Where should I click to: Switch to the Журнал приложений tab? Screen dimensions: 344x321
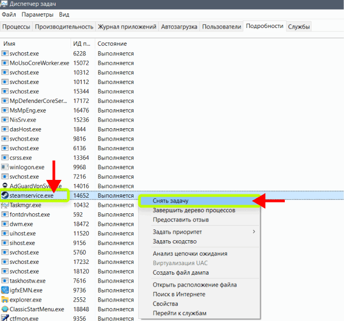(127, 26)
